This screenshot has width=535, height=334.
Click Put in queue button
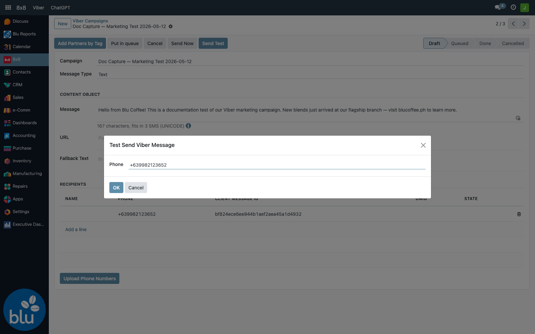pos(125,43)
